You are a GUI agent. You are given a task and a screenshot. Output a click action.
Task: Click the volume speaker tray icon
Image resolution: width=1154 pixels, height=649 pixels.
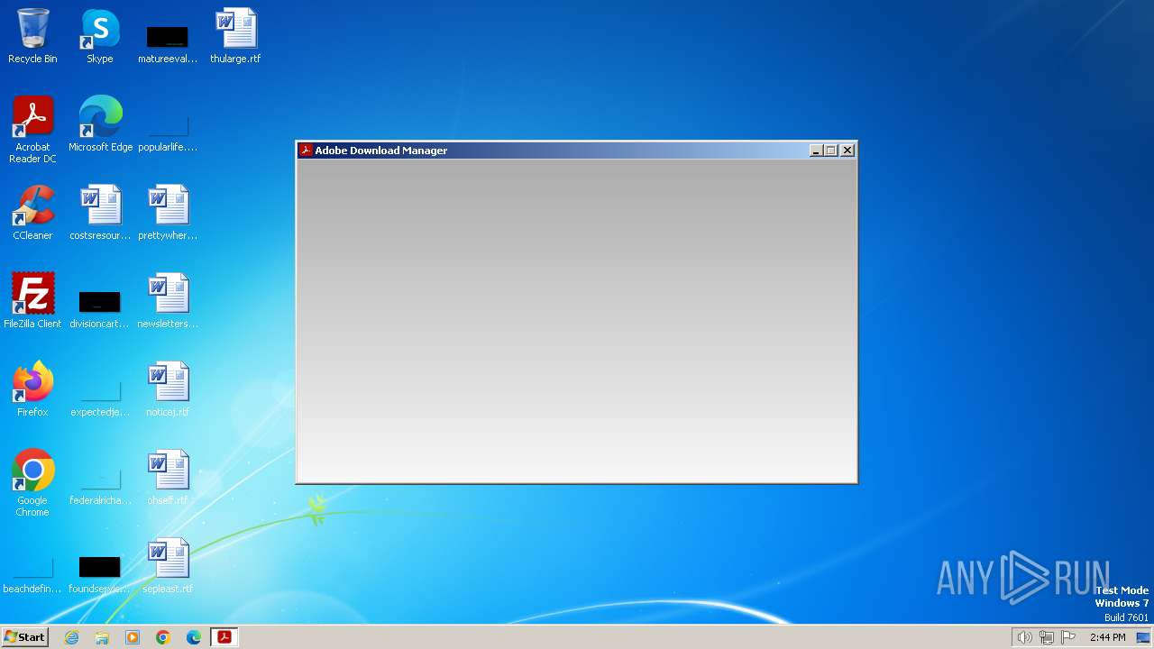(x=1024, y=637)
